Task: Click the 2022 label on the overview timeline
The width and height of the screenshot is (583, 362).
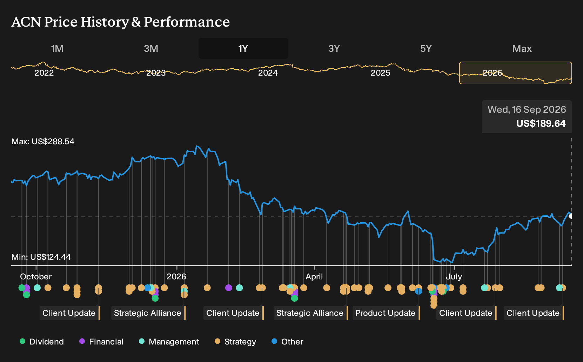Action: pos(44,73)
